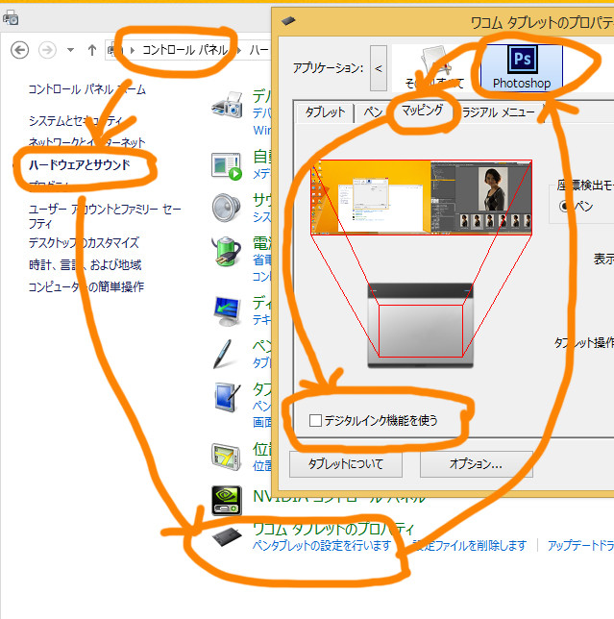This screenshot has width=614, height=619.
Task: Click the screen mapping preview thumbnail
Action: (x=422, y=197)
